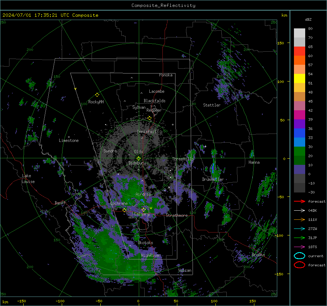The width and height of the screenshot is (327, 306).
Task: Click the Okotoks city label
Action: [145, 243]
